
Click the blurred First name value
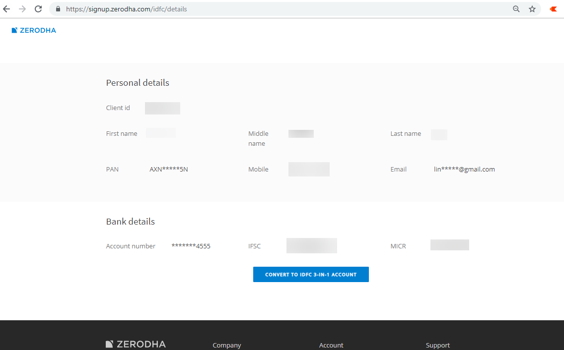[x=161, y=133]
